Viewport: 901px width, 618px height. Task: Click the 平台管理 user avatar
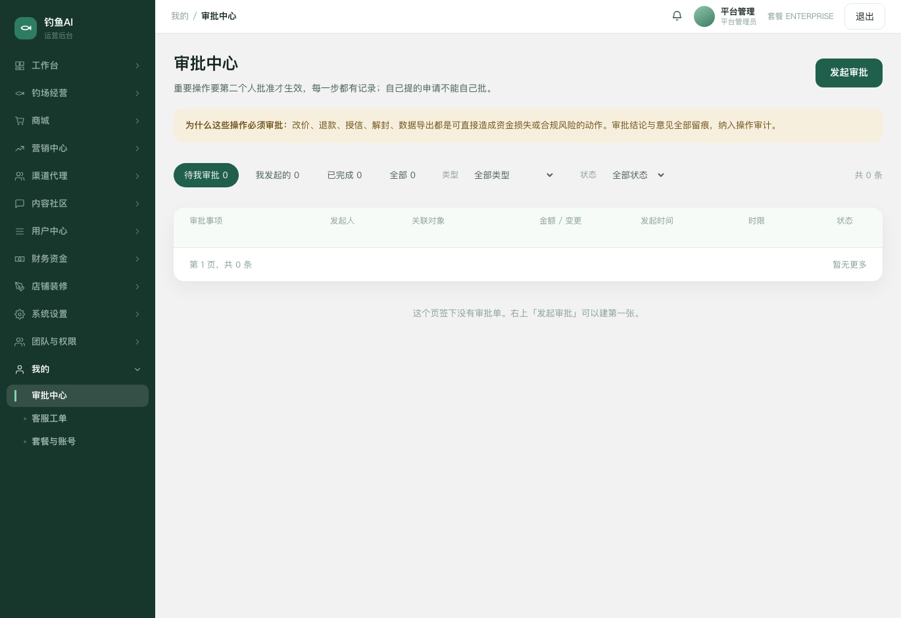tap(704, 16)
